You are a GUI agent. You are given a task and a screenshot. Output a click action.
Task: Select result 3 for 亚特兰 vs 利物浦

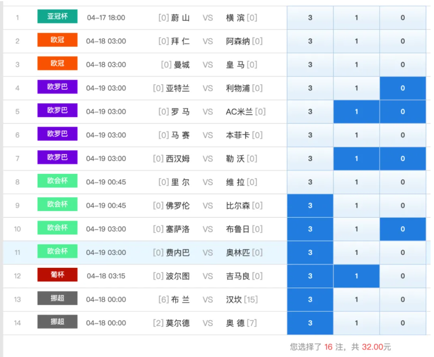coord(310,88)
